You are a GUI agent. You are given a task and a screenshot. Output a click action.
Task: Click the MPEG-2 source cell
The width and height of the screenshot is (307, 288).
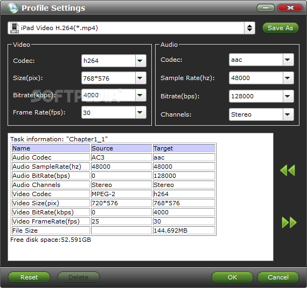[121, 194]
